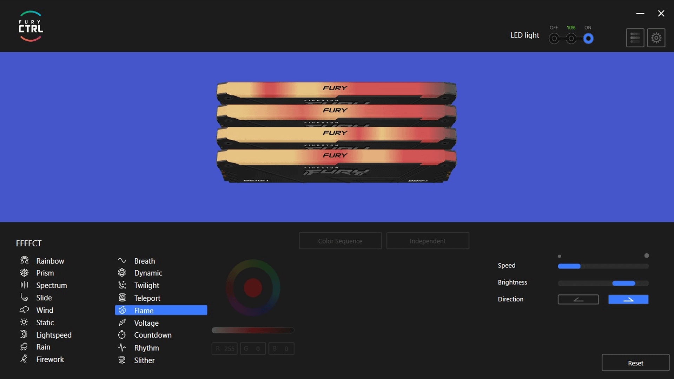Switch LED light to ON
Image resolution: width=674 pixels, height=379 pixels.
pyautogui.click(x=588, y=38)
